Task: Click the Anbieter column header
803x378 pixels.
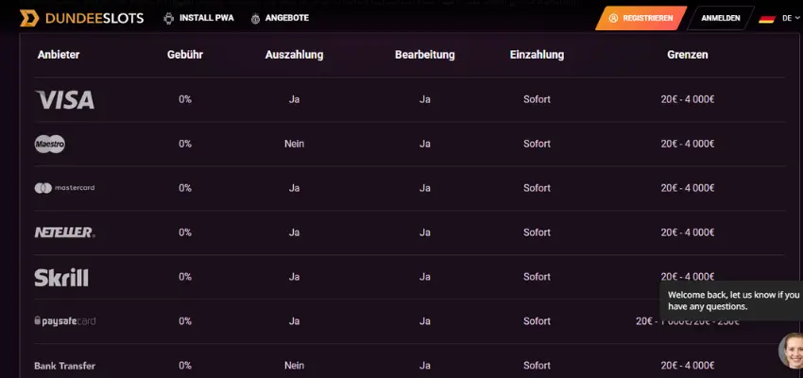Action: click(x=59, y=55)
